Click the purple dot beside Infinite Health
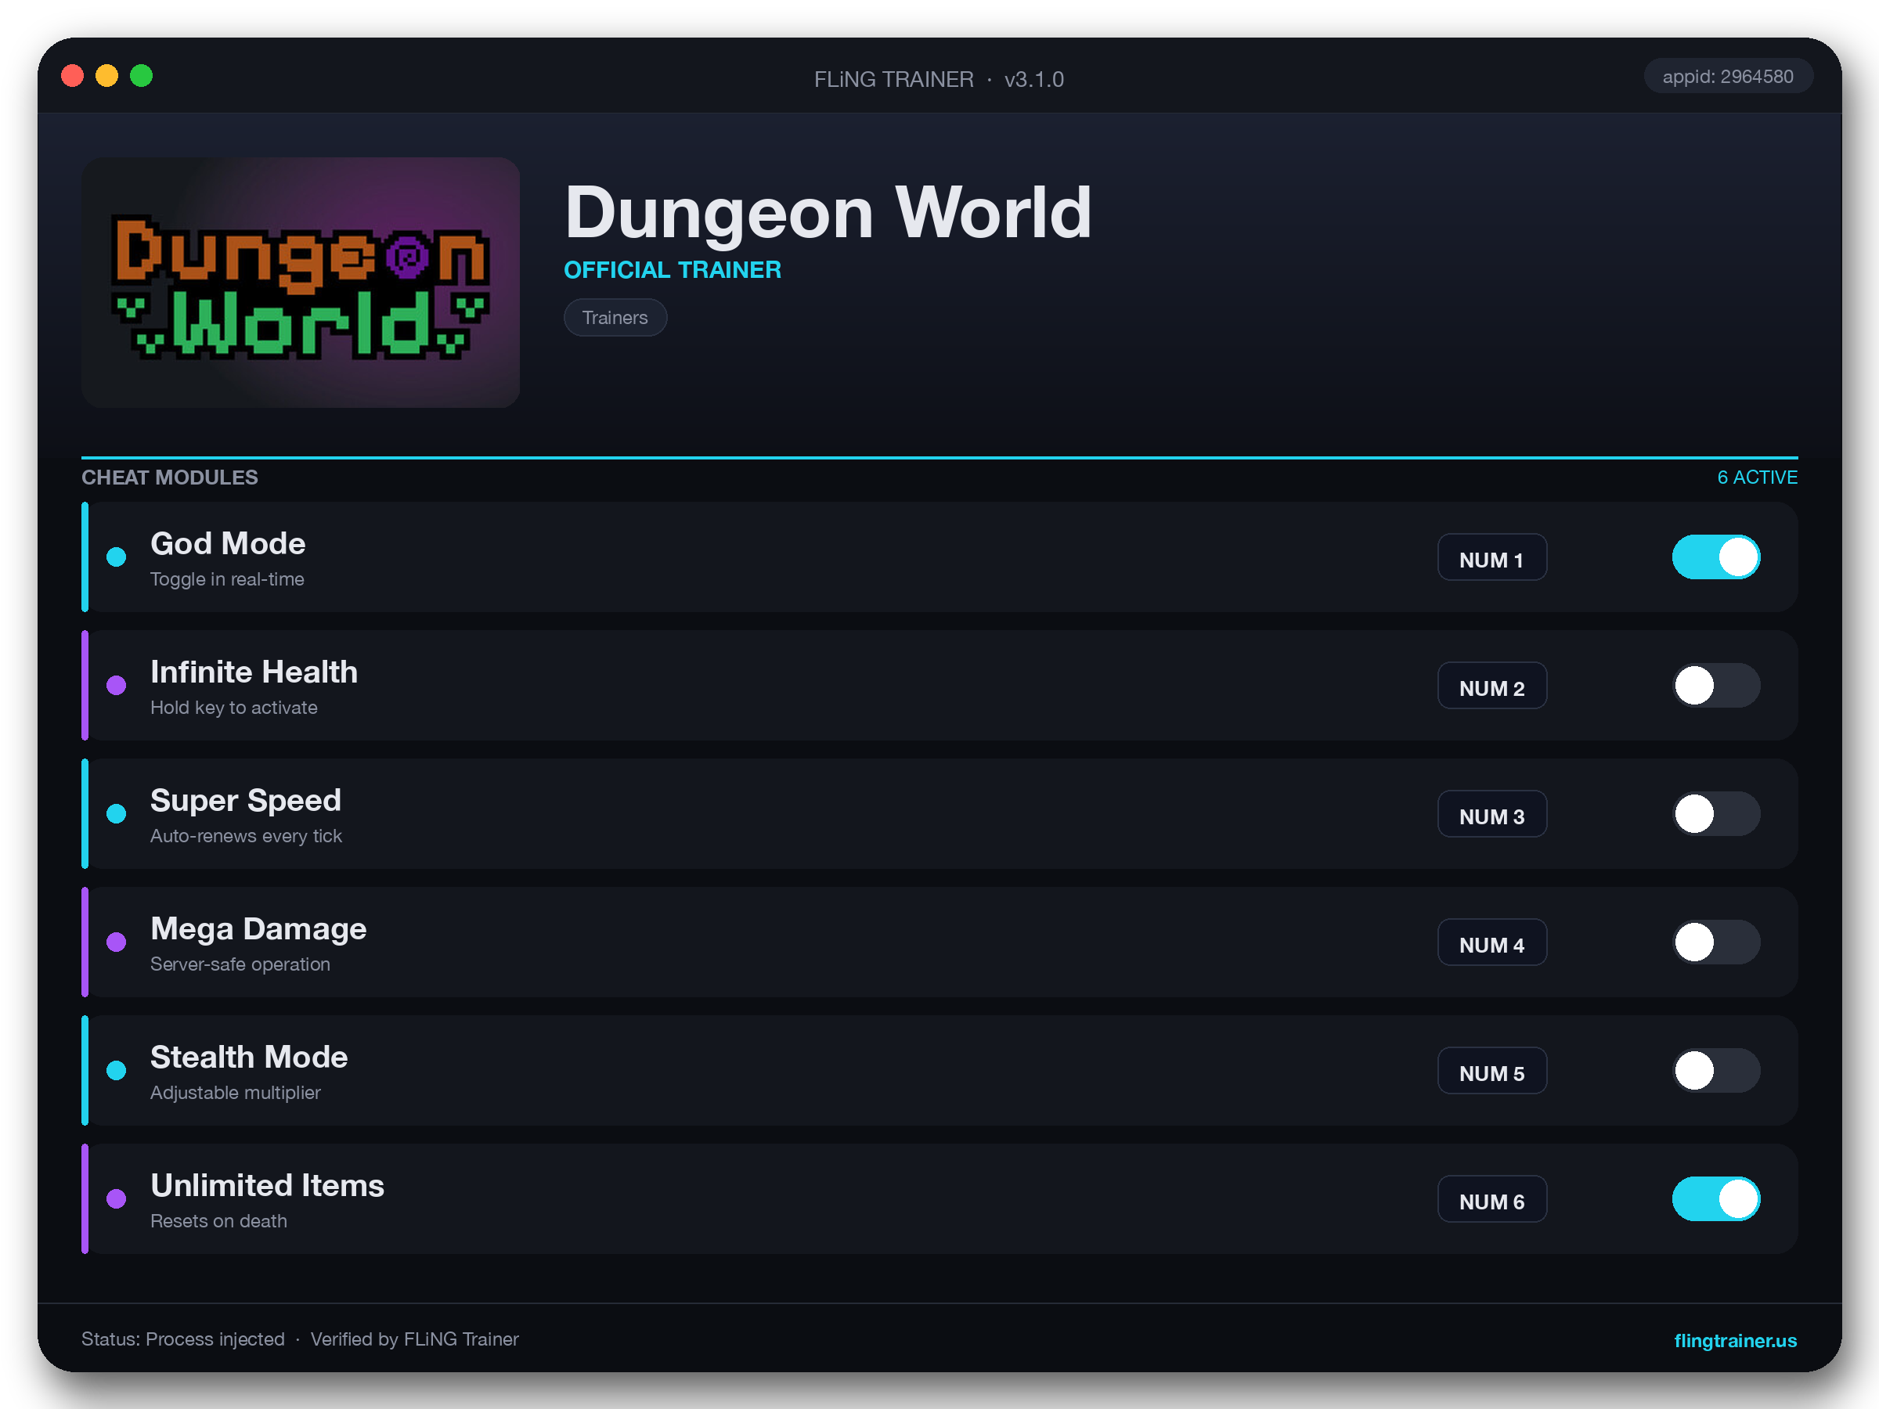Screen dimensions: 1879x1409 [x=117, y=686]
